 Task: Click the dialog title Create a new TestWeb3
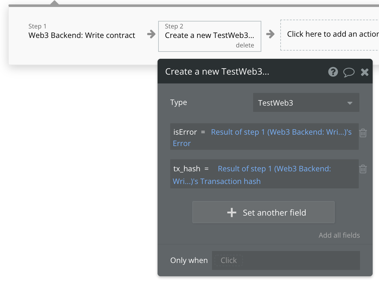[217, 72]
